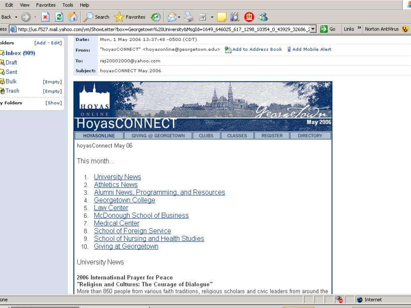Open Alumni News, Programming, and Resources link
Screen dimensions: 411x308
point(159,192)
